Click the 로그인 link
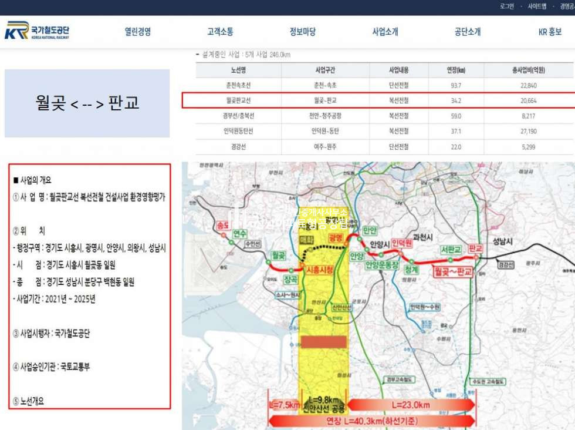The image size is (575, 430). pos(507,6)
